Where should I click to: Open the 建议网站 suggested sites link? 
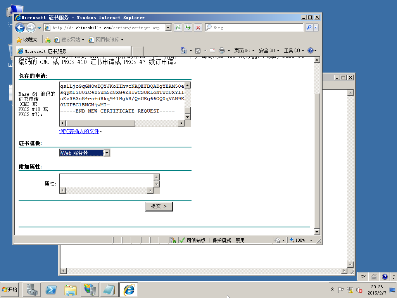(69, 40)
